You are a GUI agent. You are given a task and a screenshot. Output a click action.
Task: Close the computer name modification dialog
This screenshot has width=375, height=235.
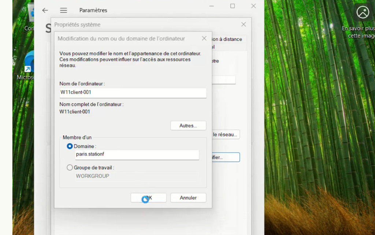(204, 38)
